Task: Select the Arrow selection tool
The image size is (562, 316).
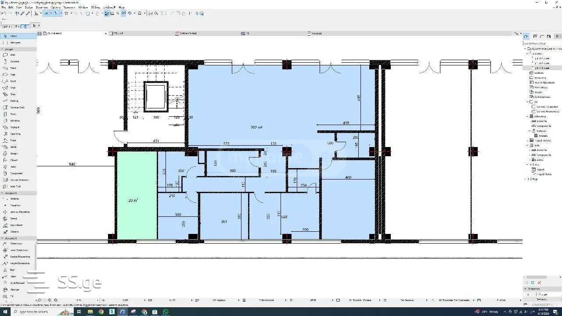Action: pyautogui.click(x=13, y=36)
